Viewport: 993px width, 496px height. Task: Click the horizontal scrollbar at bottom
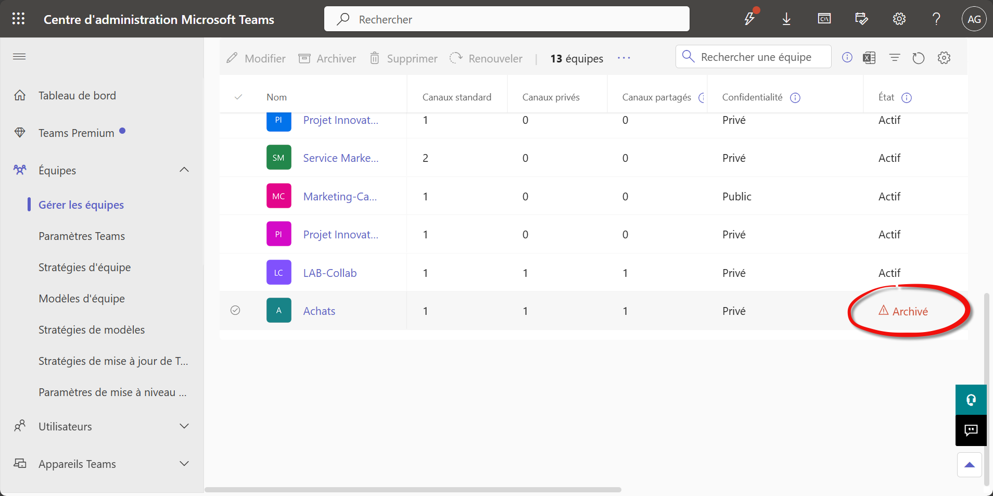click(x=413, y=490)
